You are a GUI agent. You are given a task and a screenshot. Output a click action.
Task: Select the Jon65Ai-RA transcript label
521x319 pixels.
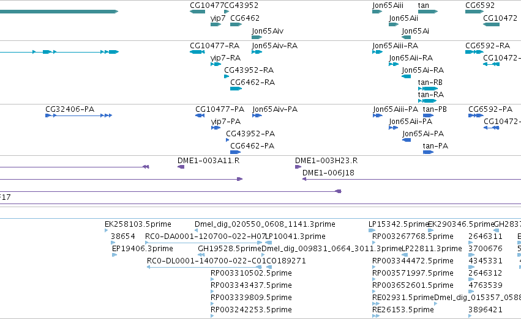tap(422, 70)
